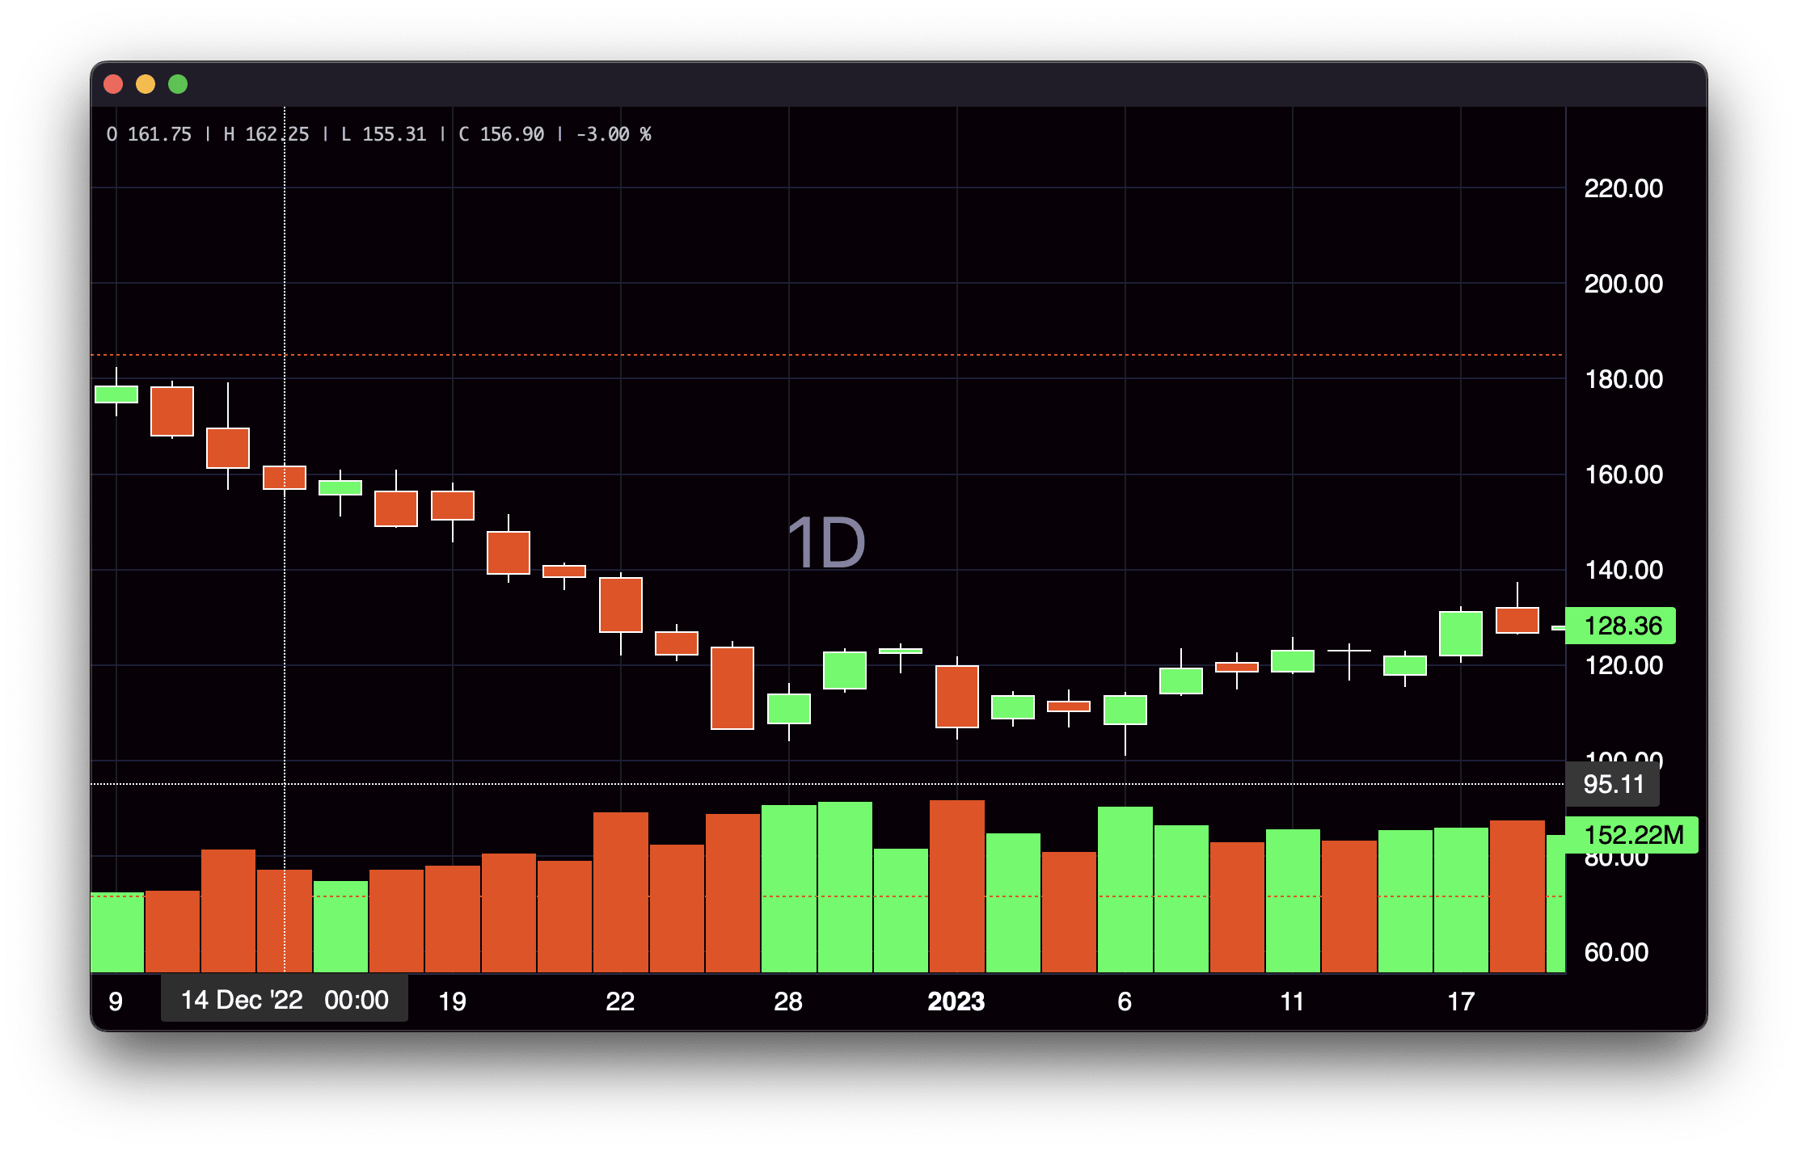Click the 2023 time axis label
Image resolution: width=1798 pixels, height=1151 pixels.
pyautogui.click(x=956, y=1001)
